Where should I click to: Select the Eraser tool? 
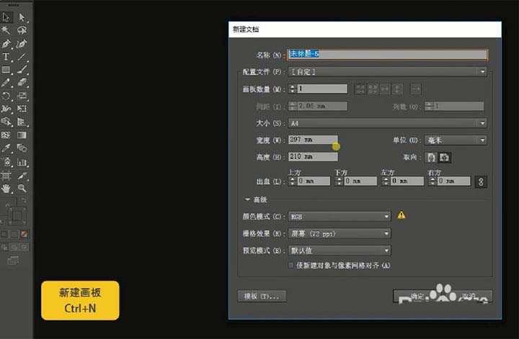22,83
